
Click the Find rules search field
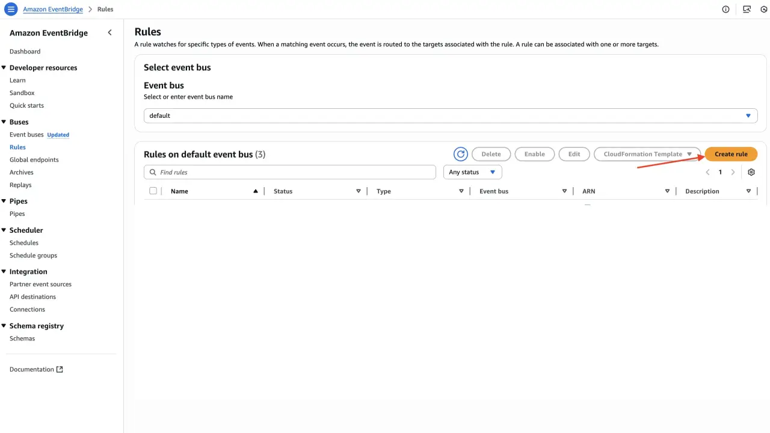point(290,173)
